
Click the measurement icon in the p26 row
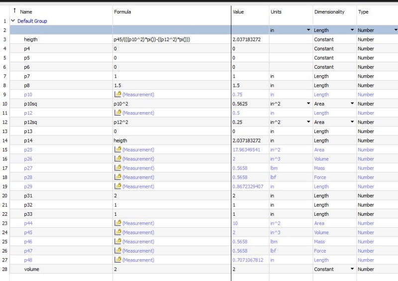pyautogui.click(x=117, y=158)
